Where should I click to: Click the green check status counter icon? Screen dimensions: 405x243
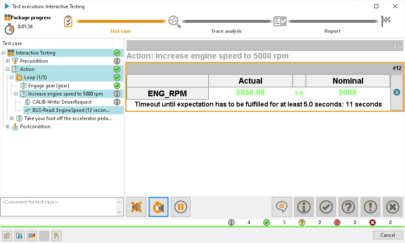tap(267, 223)
